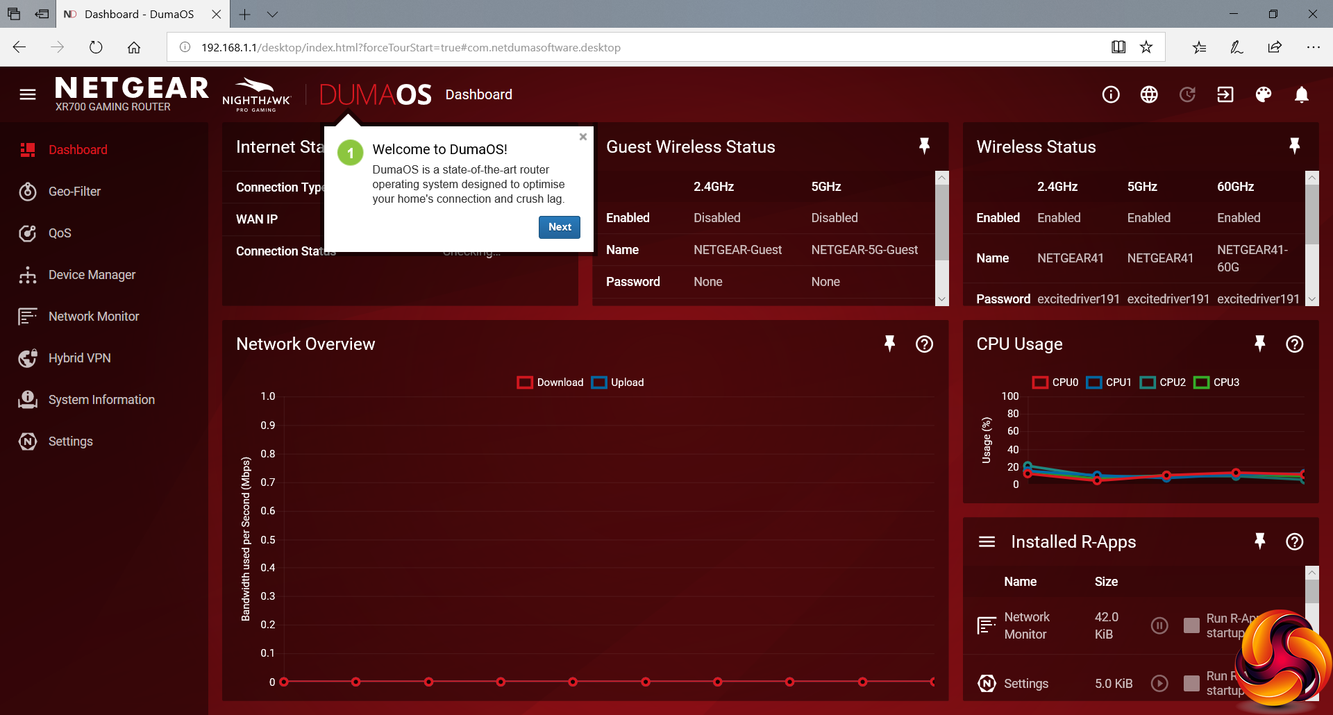Open Device Manager from sidebar
This screenshot has width=1333, height=715.
92,274
